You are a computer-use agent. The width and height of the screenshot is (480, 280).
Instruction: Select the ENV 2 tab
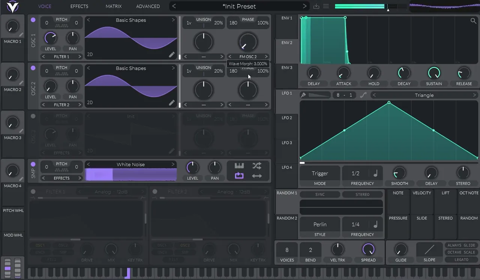click(x=287, y=51)
